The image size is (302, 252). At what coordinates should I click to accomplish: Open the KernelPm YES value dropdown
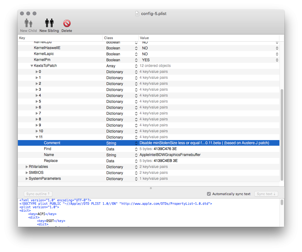[x=277, y=60]
